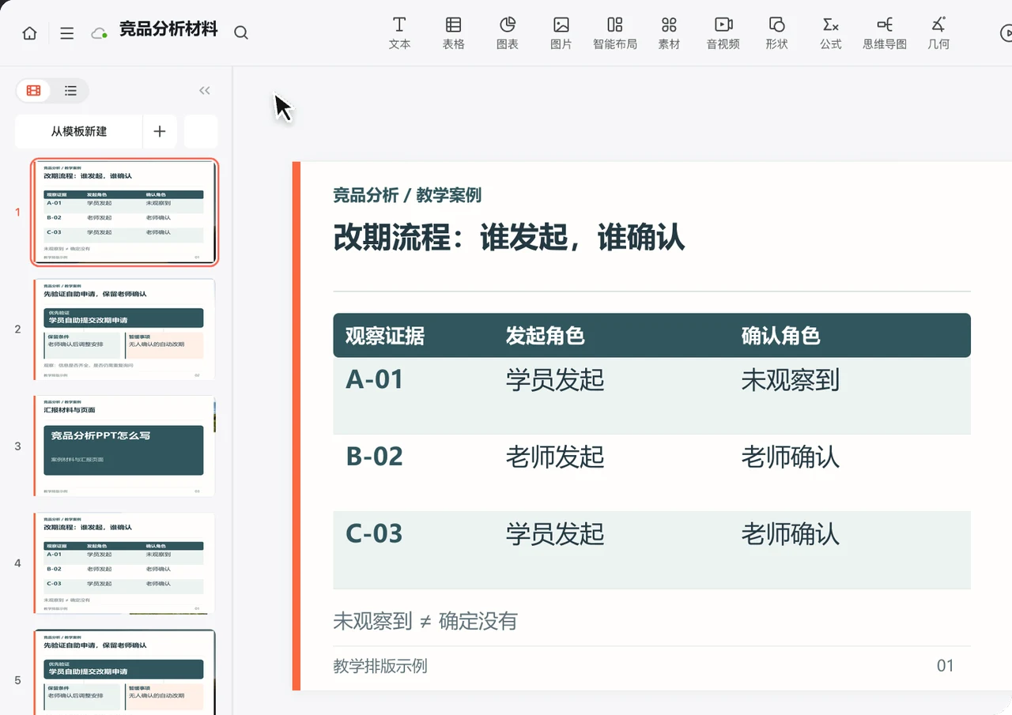Click the slide page number 01
The height and width of the screenshot is (715, 1012).
tap(946, 666)
